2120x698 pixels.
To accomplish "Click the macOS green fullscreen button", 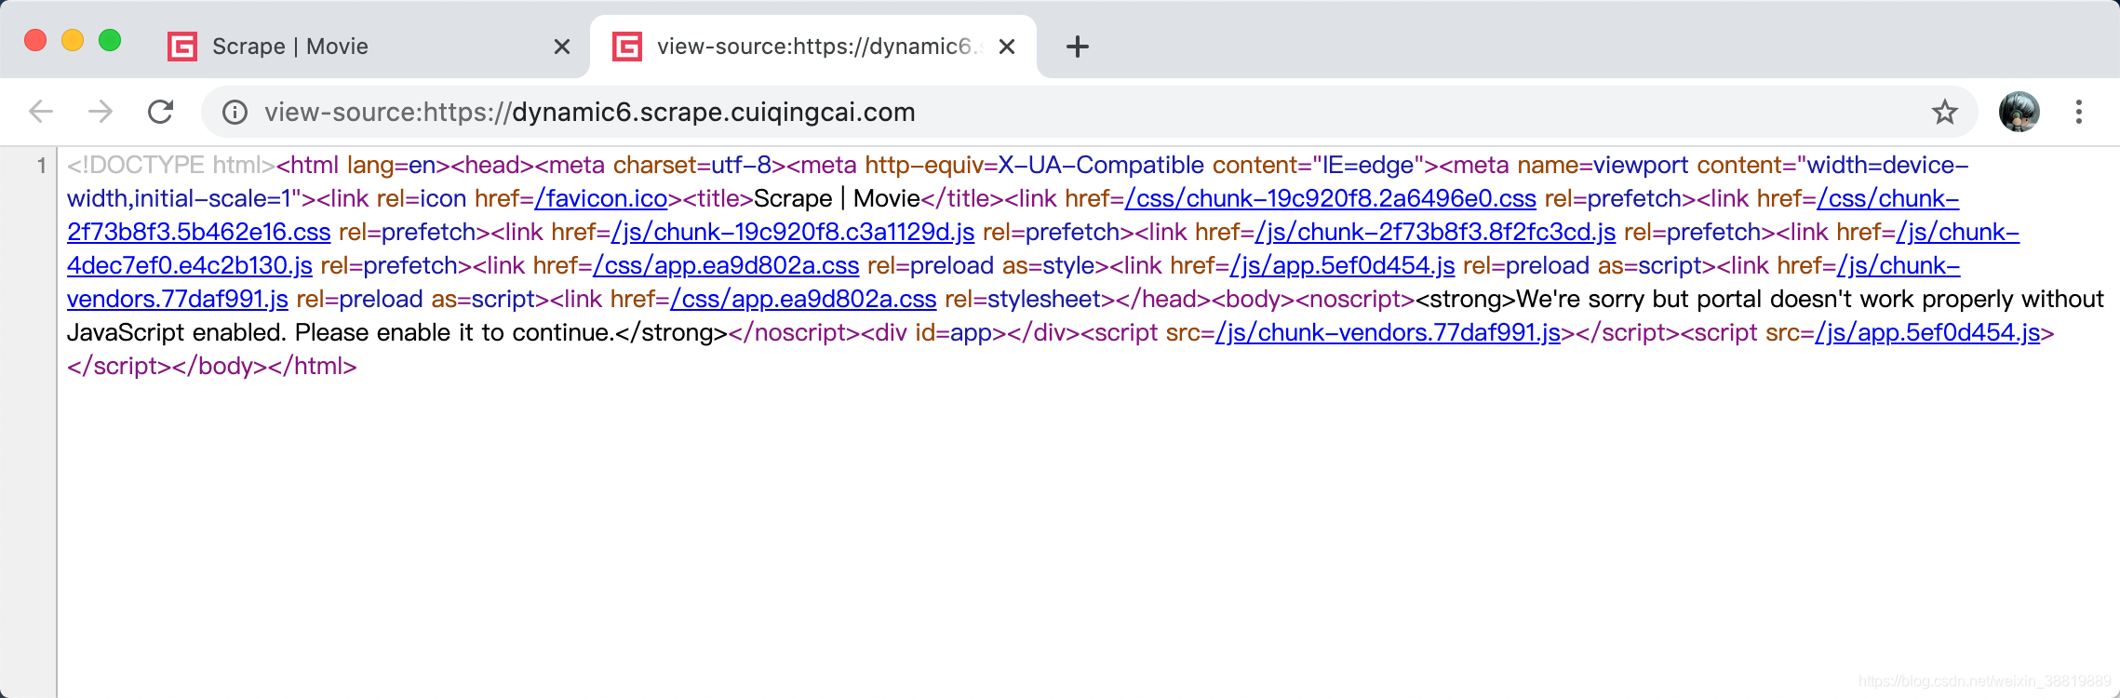I will (110, 40).
